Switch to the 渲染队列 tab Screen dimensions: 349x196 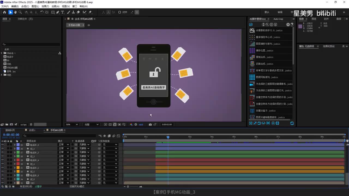(x=10, y=130)
